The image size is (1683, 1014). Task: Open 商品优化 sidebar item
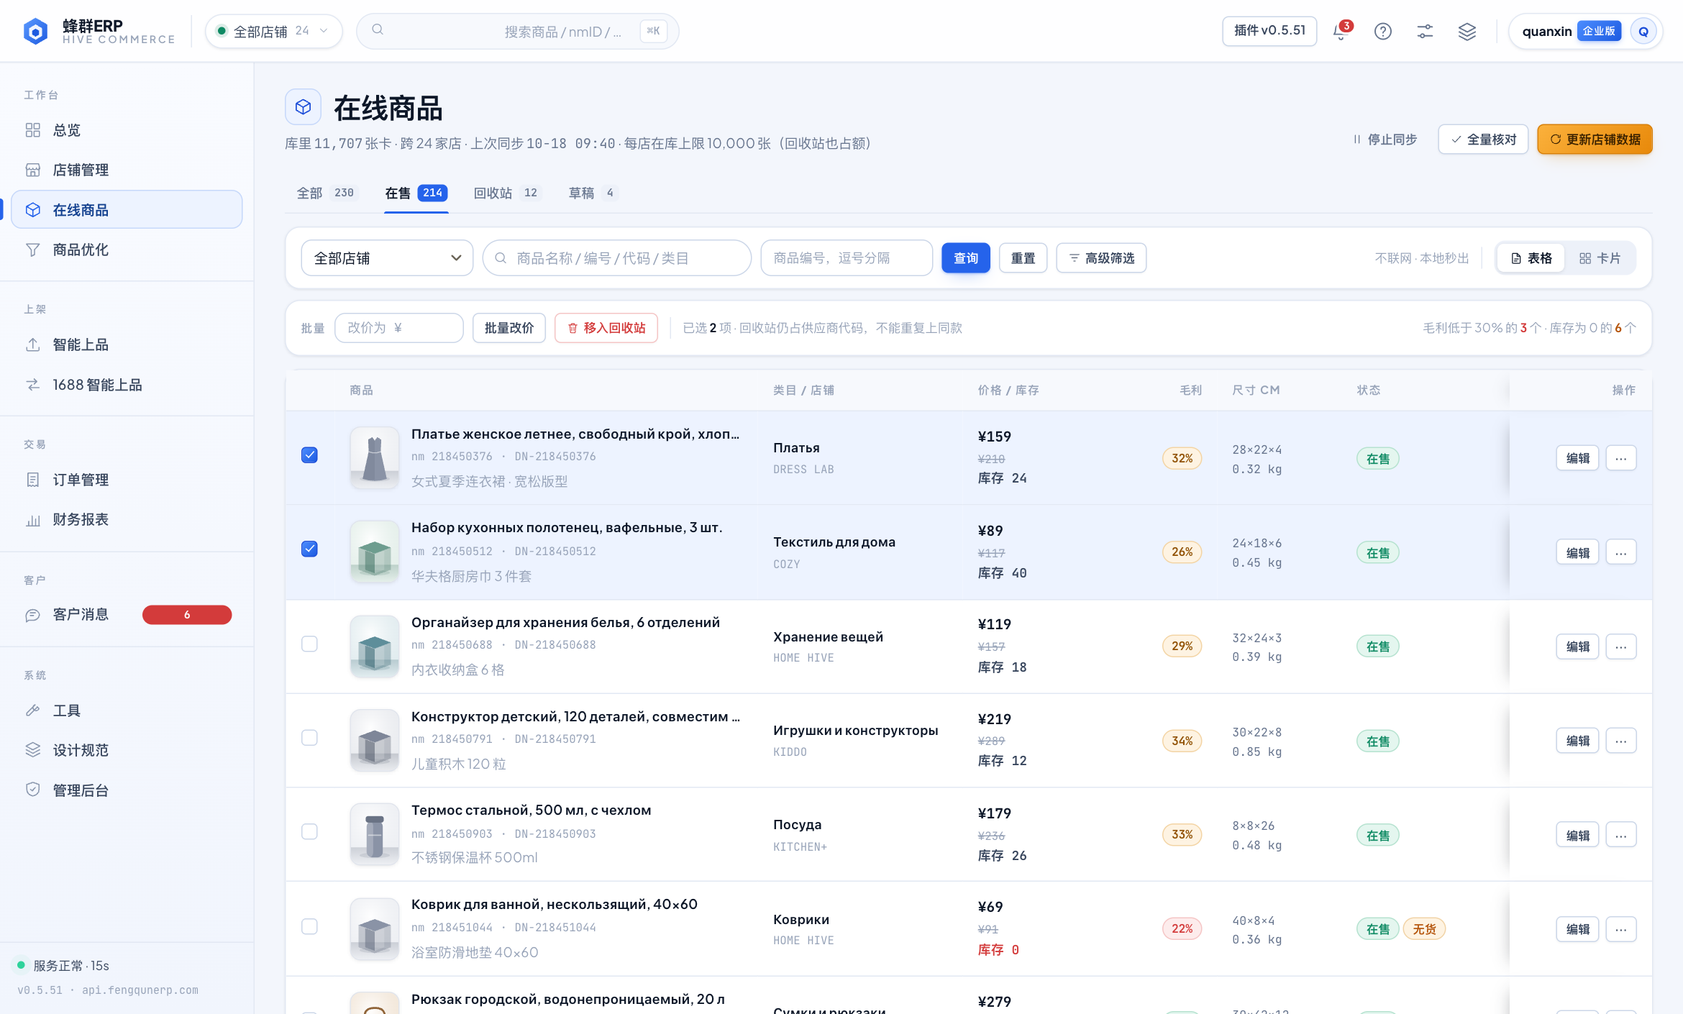(x=127, y=250)
